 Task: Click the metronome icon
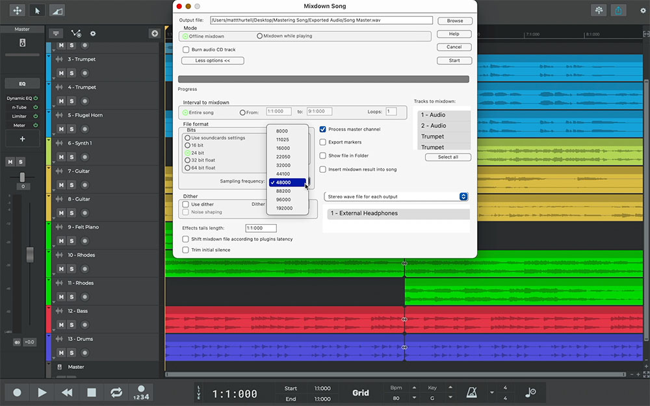471,392
